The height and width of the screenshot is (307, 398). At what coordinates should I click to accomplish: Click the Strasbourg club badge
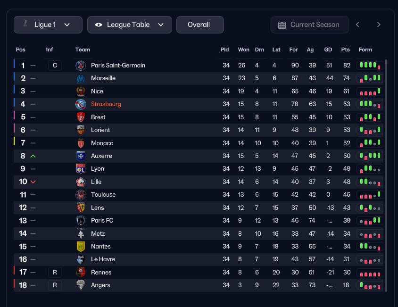[81, 104]
